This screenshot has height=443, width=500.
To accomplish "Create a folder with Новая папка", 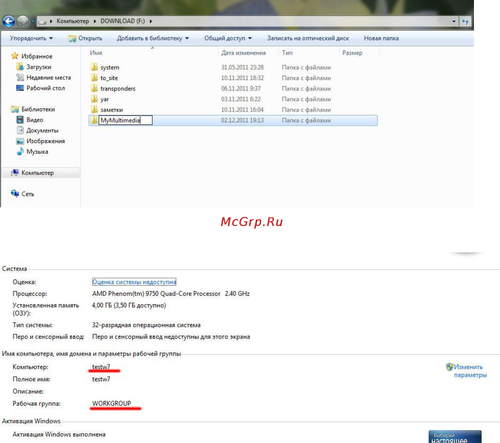I will [x=381, y=38].
